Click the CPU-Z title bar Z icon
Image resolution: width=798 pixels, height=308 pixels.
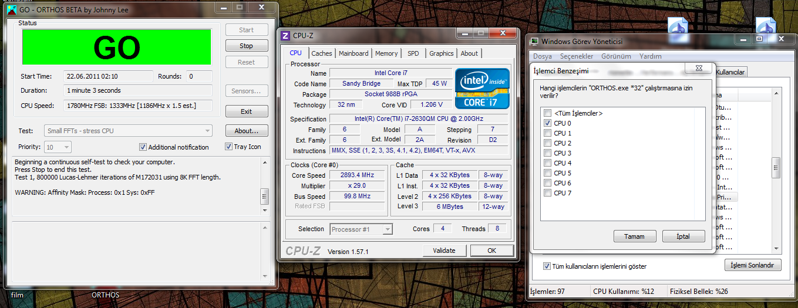(x=286, y=35)
